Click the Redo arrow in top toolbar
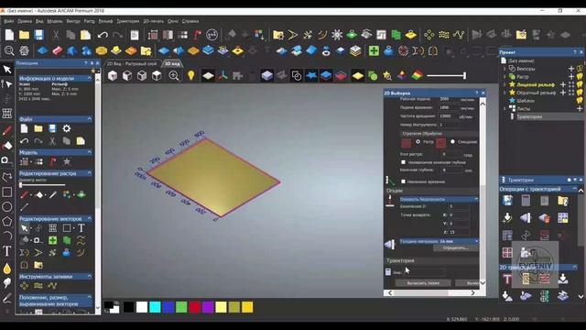 pyautogui.click(x=117, y=35)
